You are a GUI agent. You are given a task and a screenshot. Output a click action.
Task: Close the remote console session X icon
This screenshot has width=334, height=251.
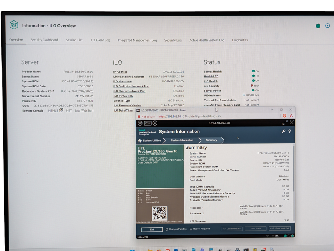coord(292,123)
